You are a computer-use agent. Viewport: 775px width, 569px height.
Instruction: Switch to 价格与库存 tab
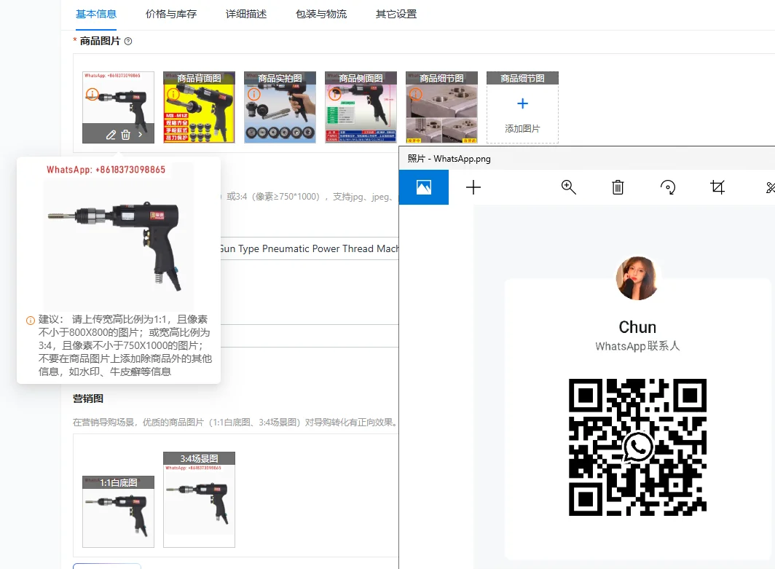[171, 15]
